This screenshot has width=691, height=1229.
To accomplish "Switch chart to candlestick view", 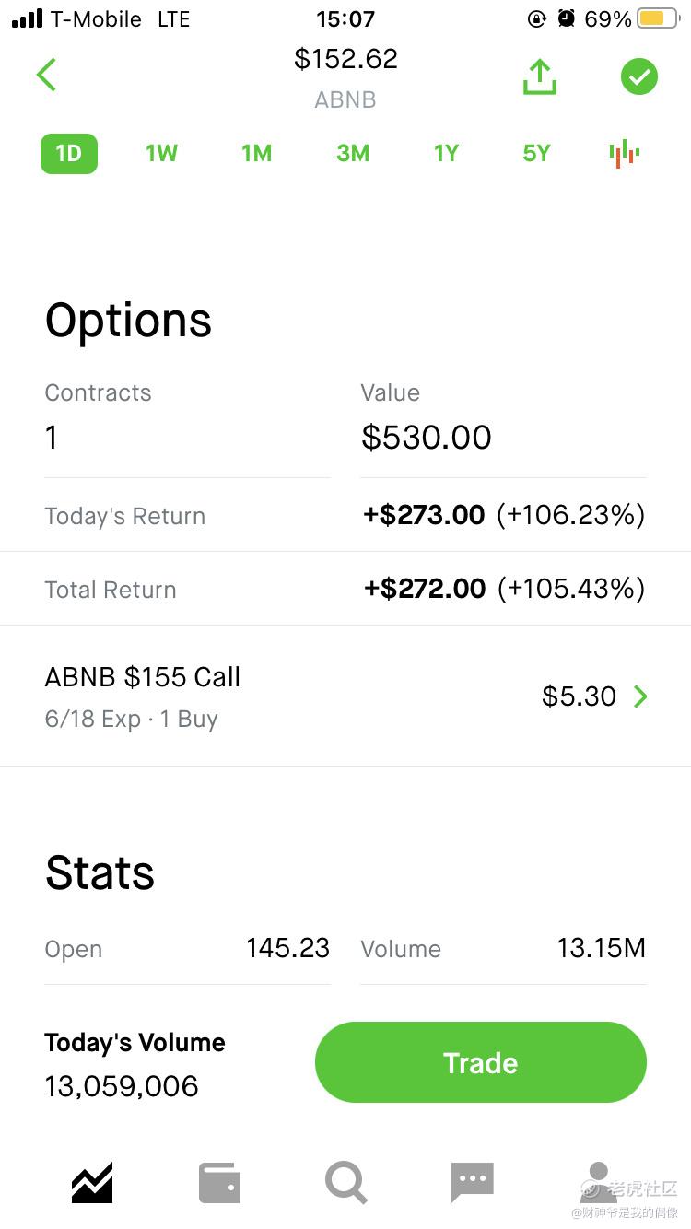I will coord(625,154).
